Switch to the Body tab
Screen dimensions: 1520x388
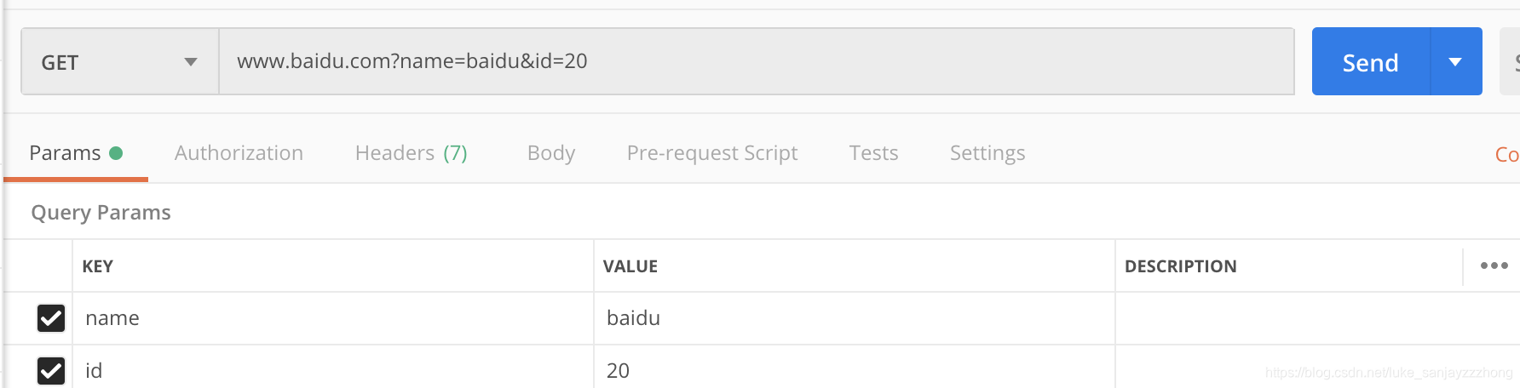[551, 153]
